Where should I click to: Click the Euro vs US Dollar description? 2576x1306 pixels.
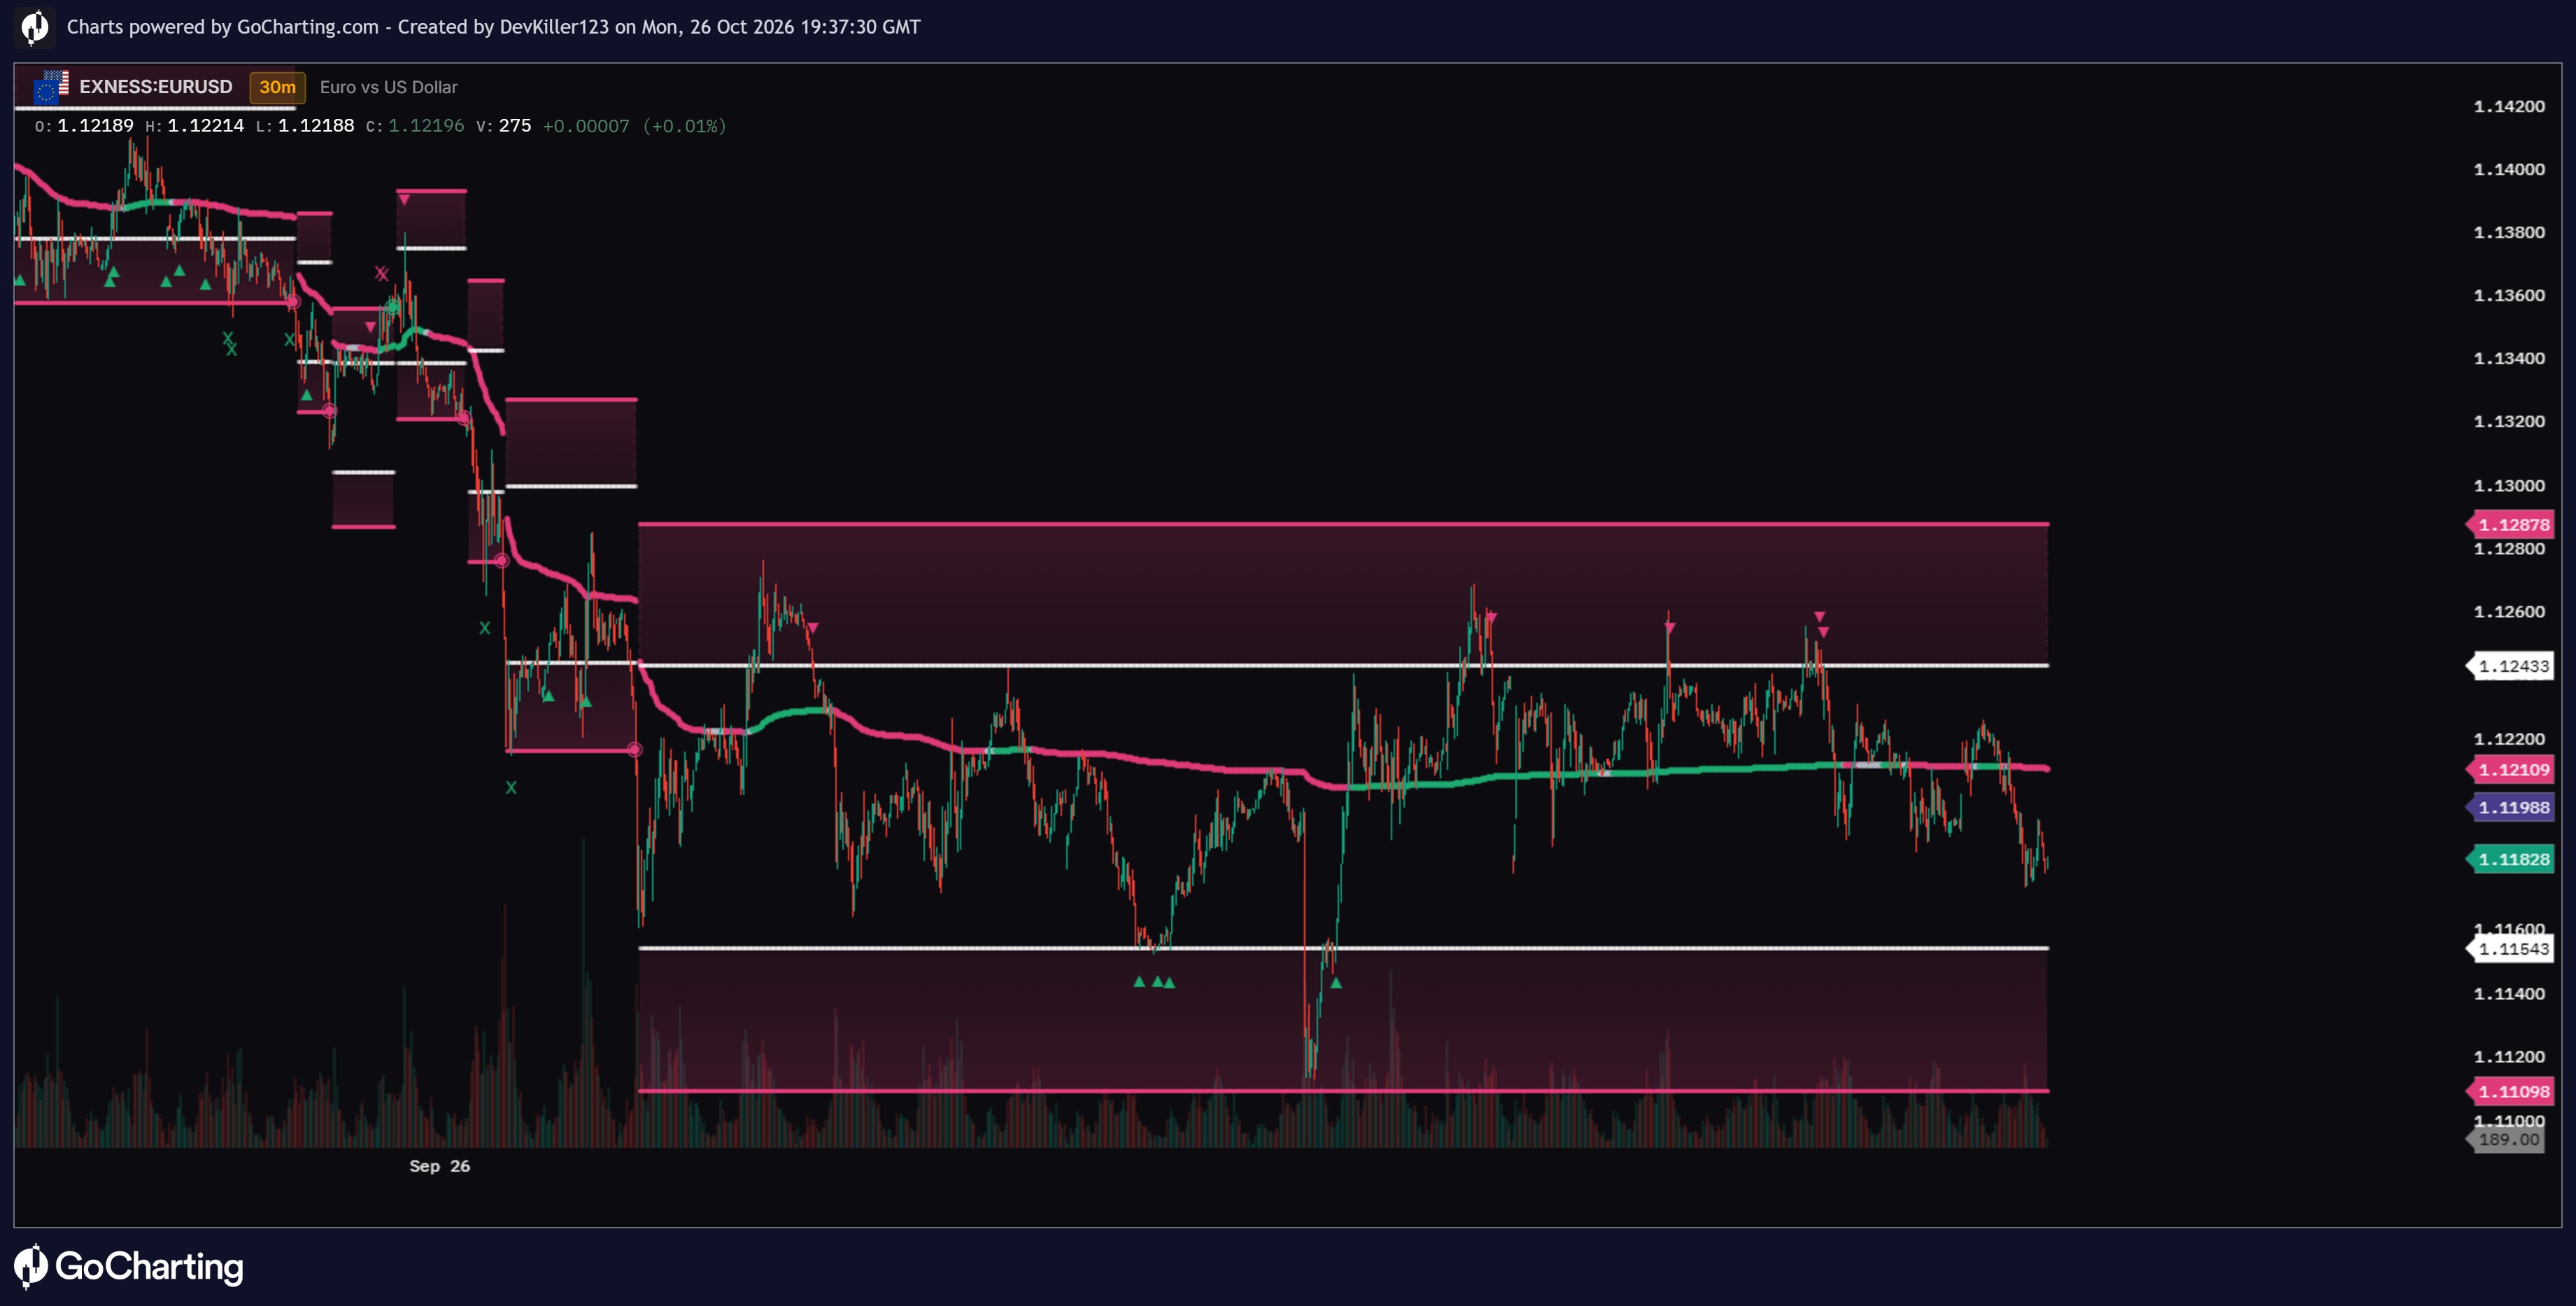coord(388,87)
